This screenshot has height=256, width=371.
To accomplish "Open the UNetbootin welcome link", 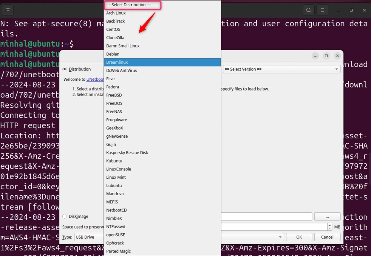I will coord(95,79).
